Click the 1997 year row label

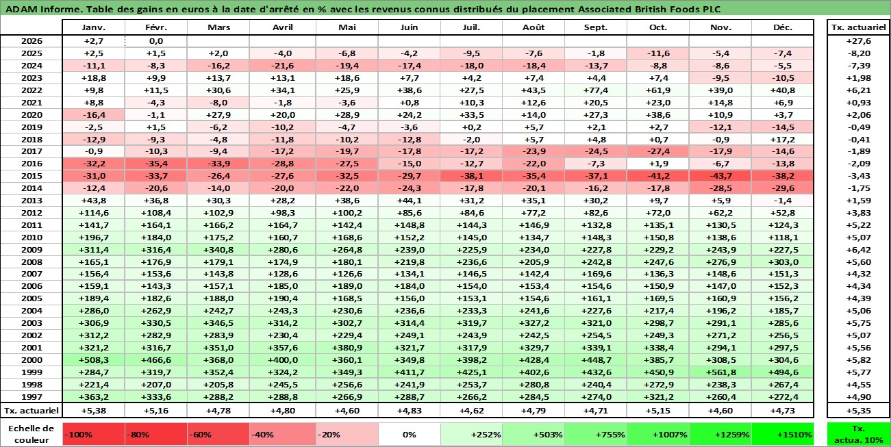(32, 397)
